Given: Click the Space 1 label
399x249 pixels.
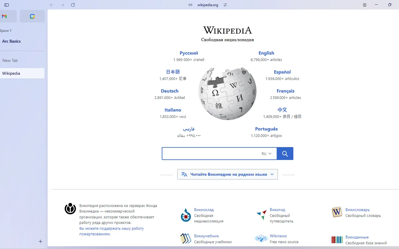Looking at the screenshot, I should [x=6, y=31].
